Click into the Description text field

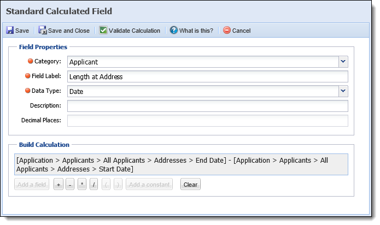coord(208,106)
